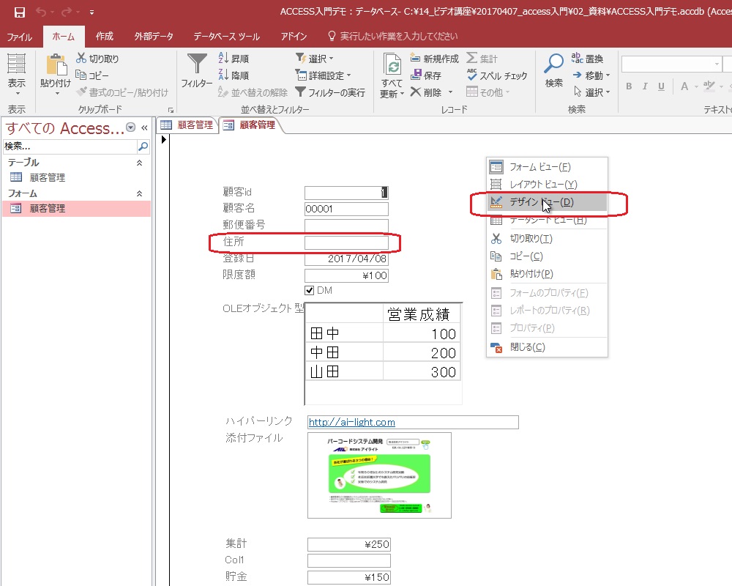732x586 pixels.
Task: Choose フォーム ビュー from the context menu
Action: coord(547,167)
